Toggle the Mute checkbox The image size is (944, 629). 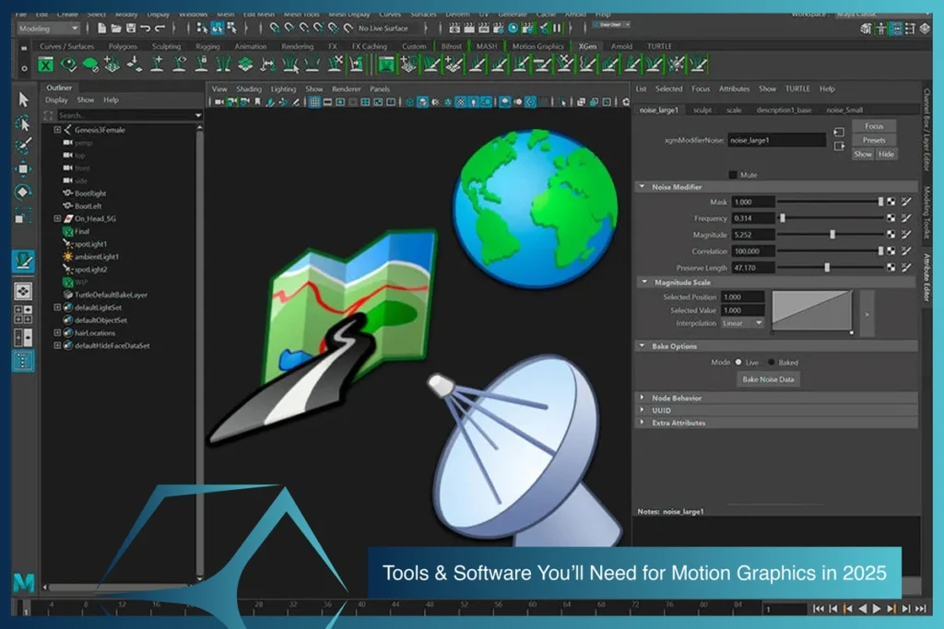(733, 174)
